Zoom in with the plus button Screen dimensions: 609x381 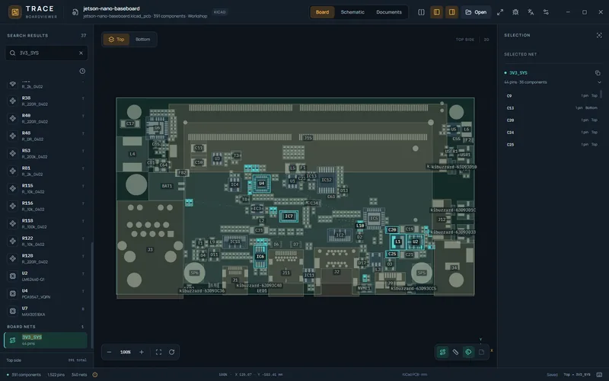[x=142, y=352]
